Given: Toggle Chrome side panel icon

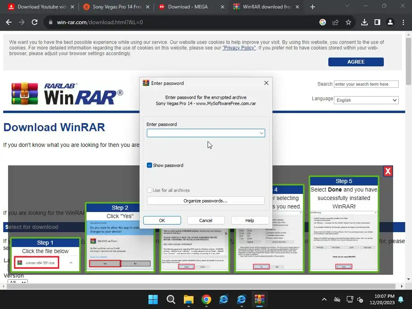Looking at the screenshot, I should [x=377, y=23].
